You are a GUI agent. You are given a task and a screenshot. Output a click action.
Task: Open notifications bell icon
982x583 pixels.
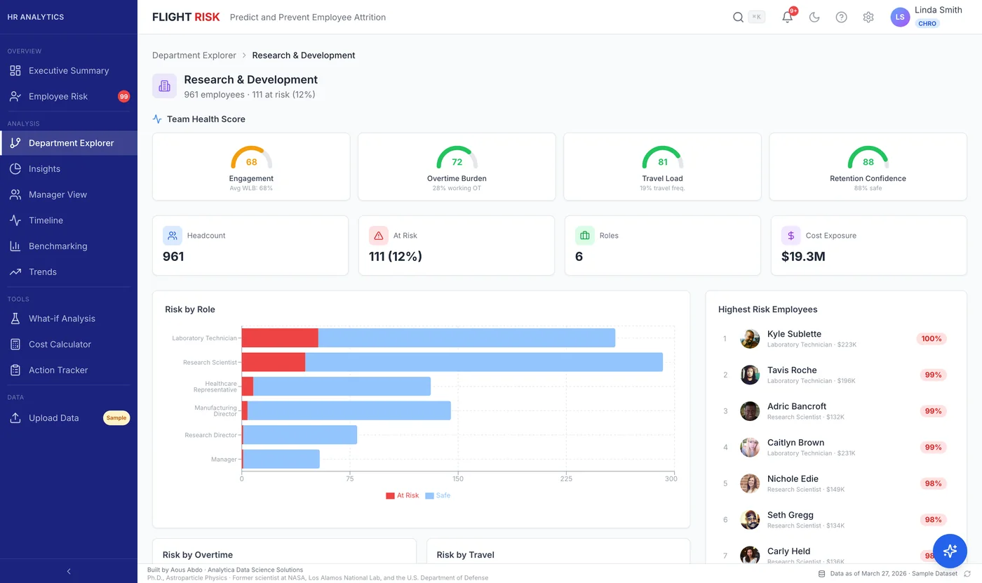point(787,18)
